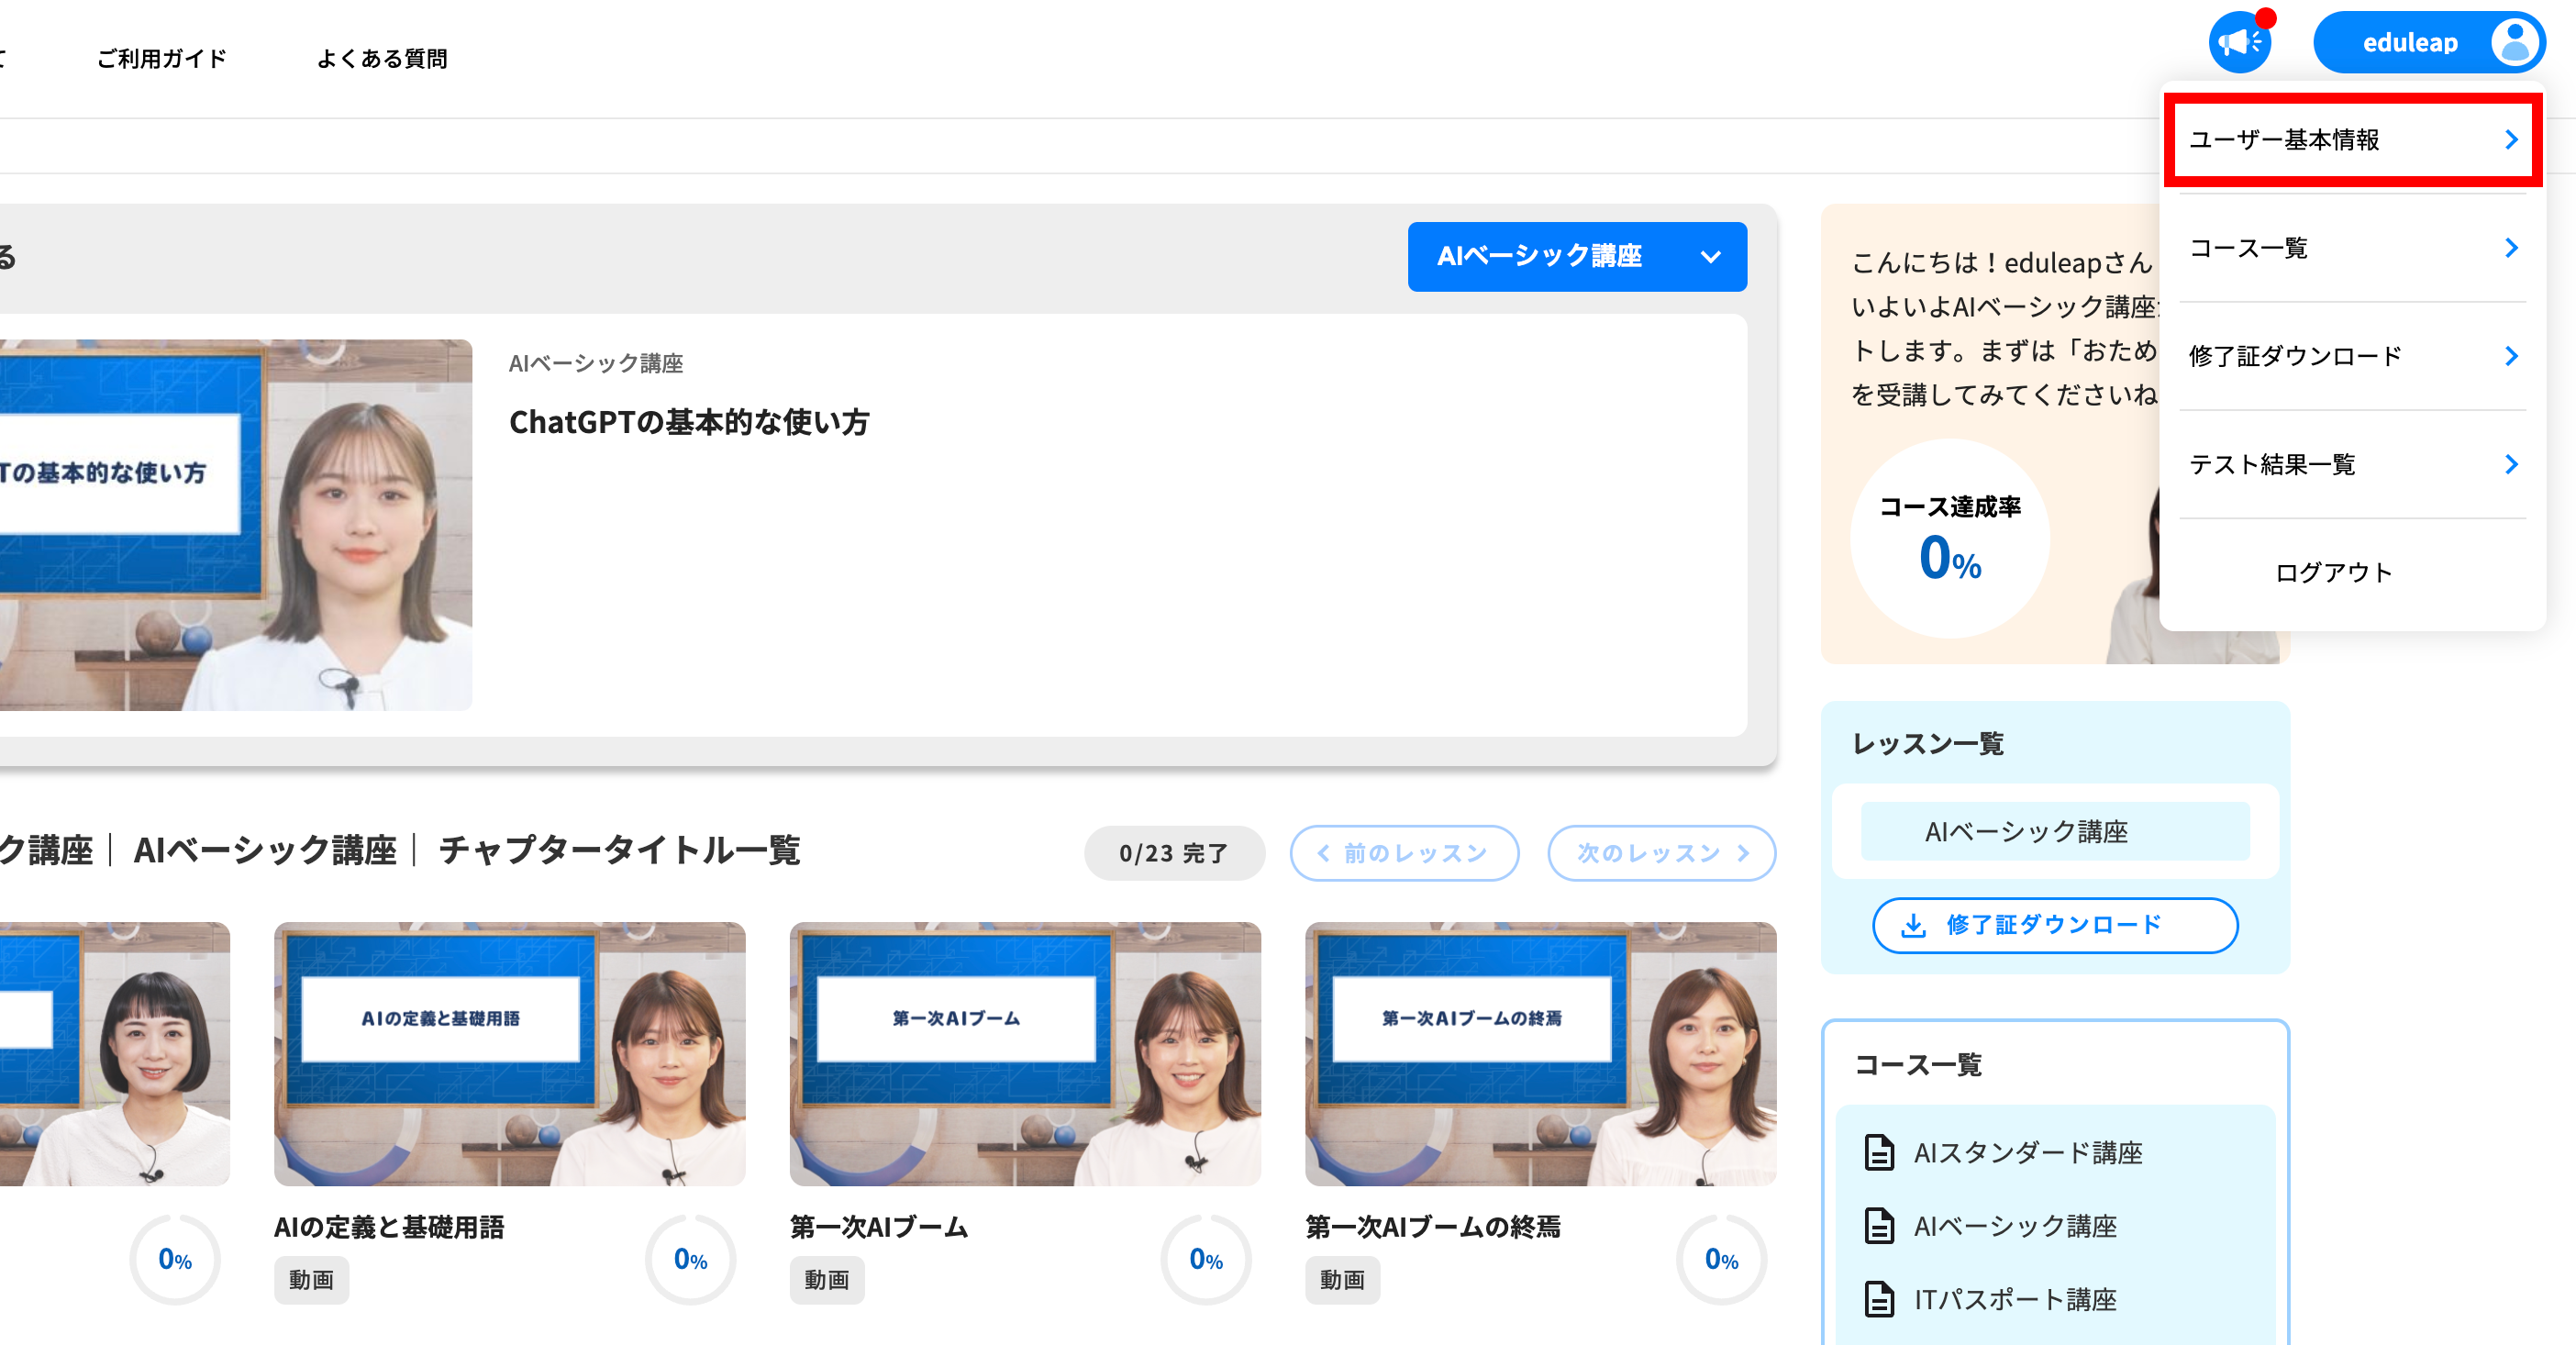Open the announcements megaphone icon
This screenshot has width=2576, height=1345.
tap(2239, 42)
